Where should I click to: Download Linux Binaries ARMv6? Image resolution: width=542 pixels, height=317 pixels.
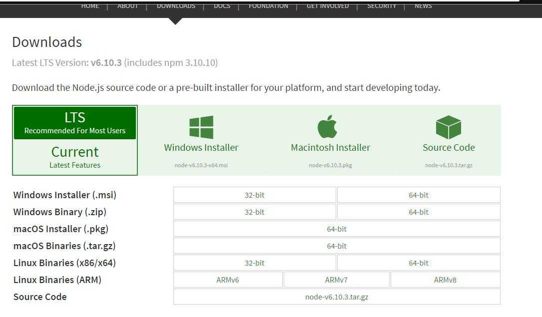(228, 280)
